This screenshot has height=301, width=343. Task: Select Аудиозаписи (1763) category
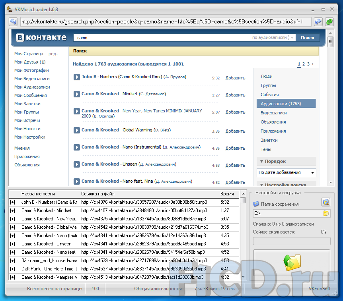(286, 104)
